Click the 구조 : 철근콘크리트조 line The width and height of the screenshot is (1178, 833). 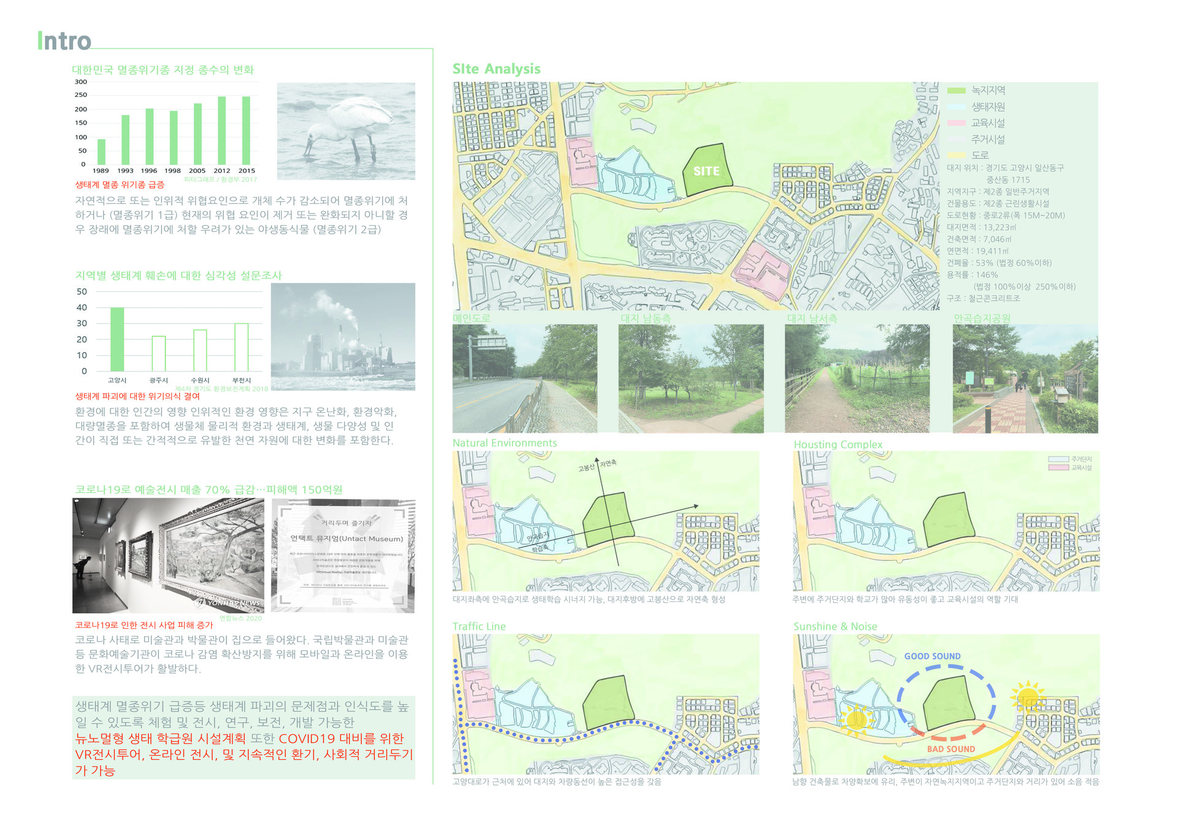pos(983,298)
